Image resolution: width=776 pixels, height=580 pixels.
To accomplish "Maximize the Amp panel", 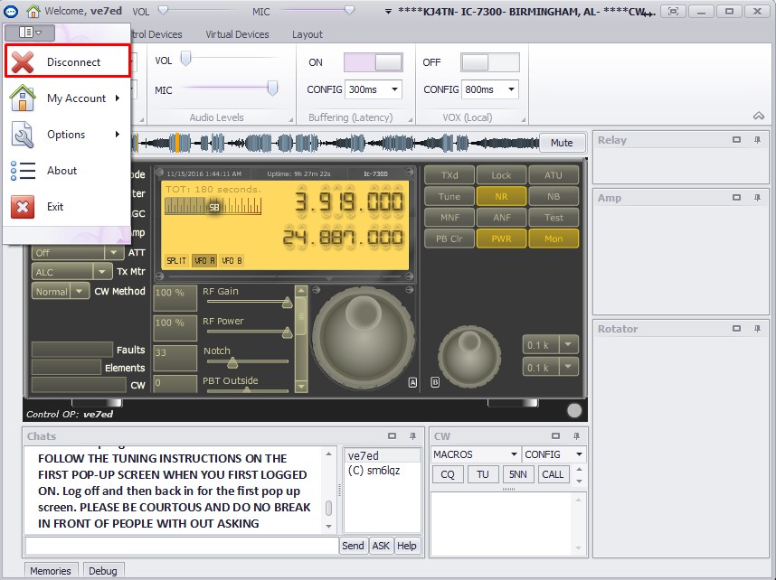I will tap(736, 198).
